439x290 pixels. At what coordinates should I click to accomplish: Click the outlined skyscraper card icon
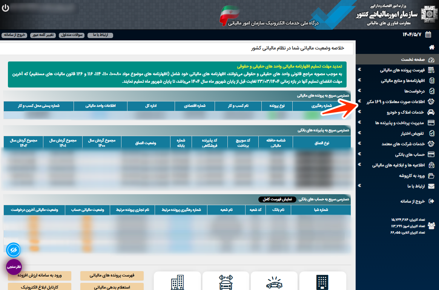(178, 282)
